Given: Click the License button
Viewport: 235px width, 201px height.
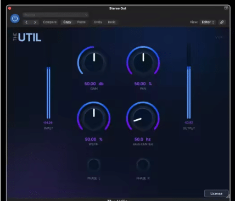Looking at the screenshot, I should pos(216,193).
